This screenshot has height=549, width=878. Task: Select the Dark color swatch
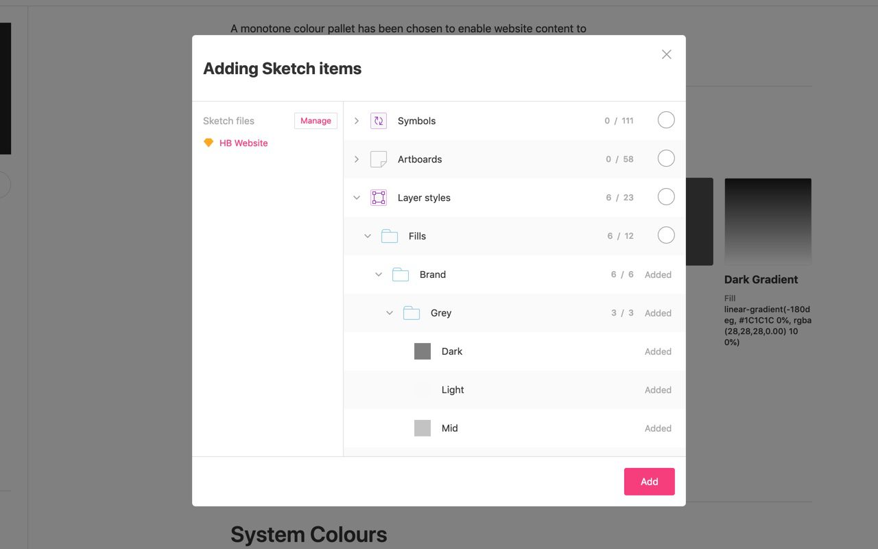(422, 351)
